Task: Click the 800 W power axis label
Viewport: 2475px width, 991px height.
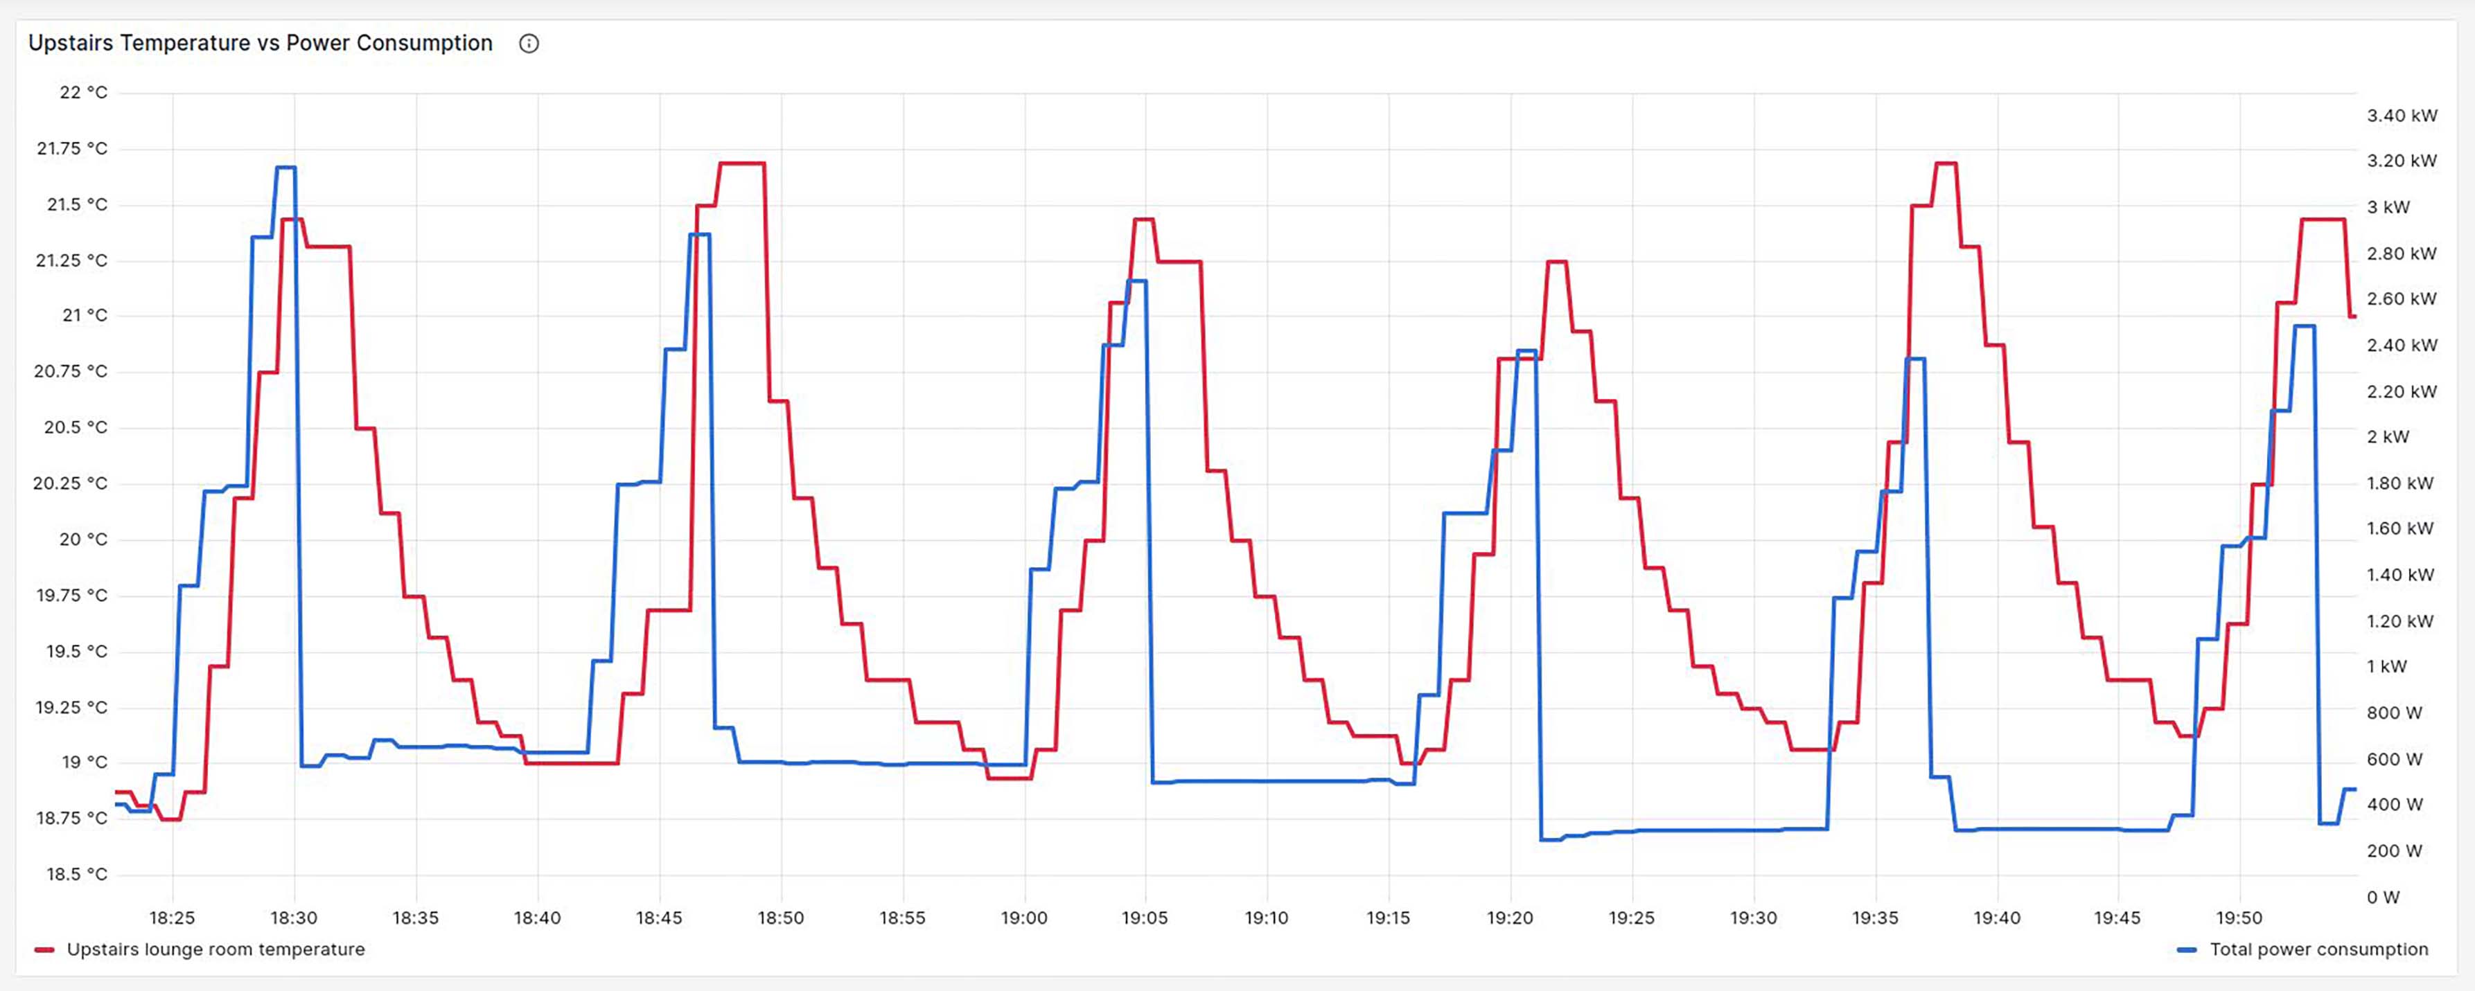Action: (2395, 713)
